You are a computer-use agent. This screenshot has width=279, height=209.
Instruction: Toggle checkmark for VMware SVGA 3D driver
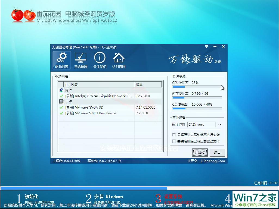(x=61, y=107)
